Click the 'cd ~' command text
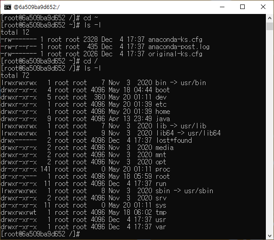This screenshot has width=274, height=240. 91,18
